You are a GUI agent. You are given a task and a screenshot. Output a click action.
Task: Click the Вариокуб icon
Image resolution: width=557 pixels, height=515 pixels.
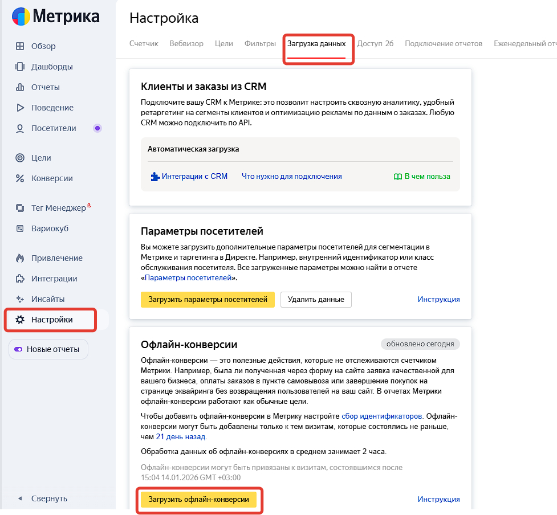(x=20, y=228)
